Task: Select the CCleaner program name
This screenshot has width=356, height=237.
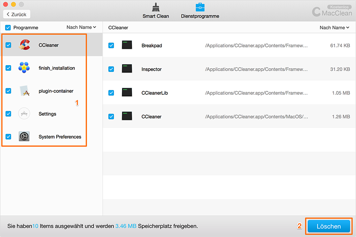Action: coord(49,45)
